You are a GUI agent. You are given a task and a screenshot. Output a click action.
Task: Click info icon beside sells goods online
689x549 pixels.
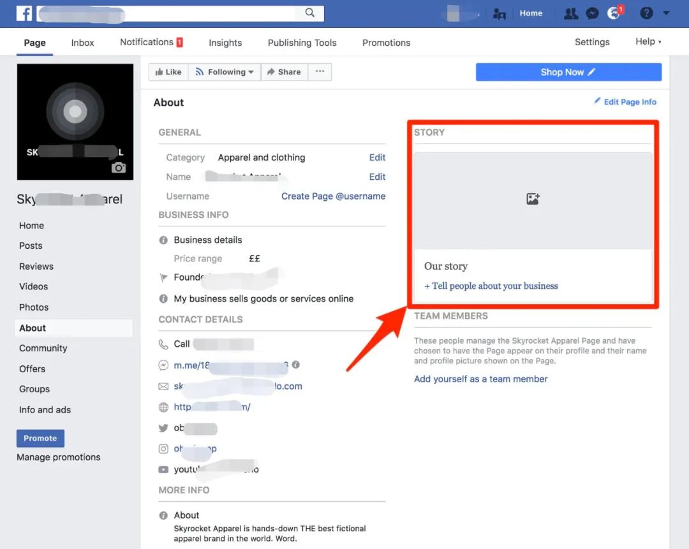(163, 298)
